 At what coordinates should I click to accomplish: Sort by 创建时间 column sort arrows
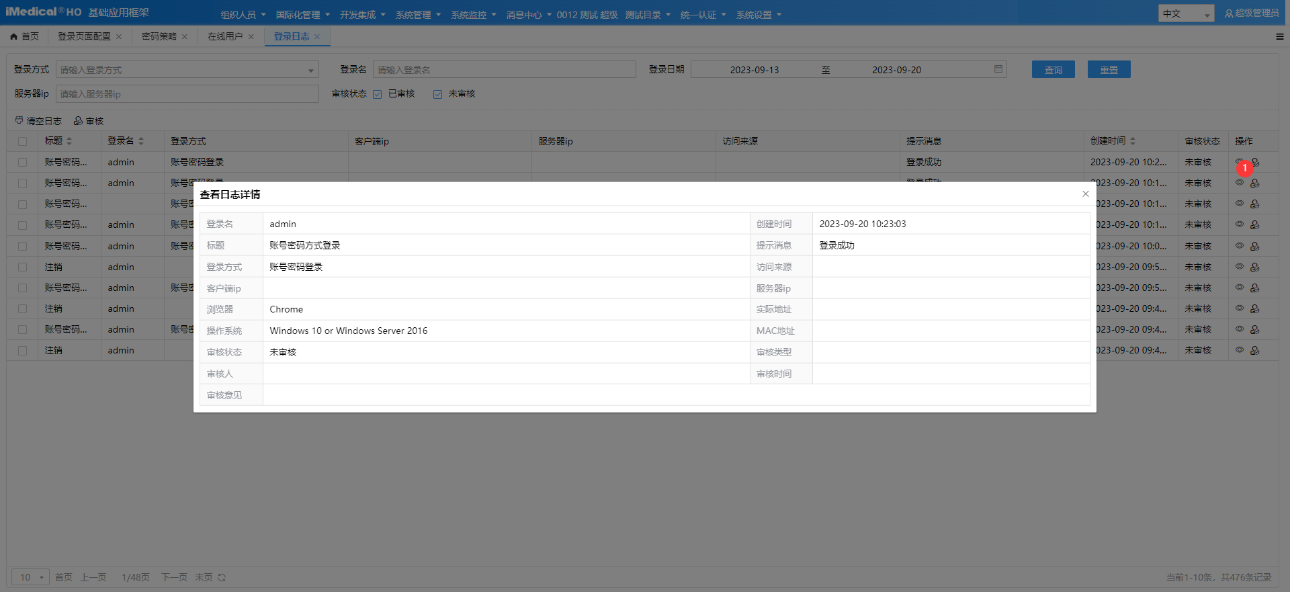[1133, 141]
